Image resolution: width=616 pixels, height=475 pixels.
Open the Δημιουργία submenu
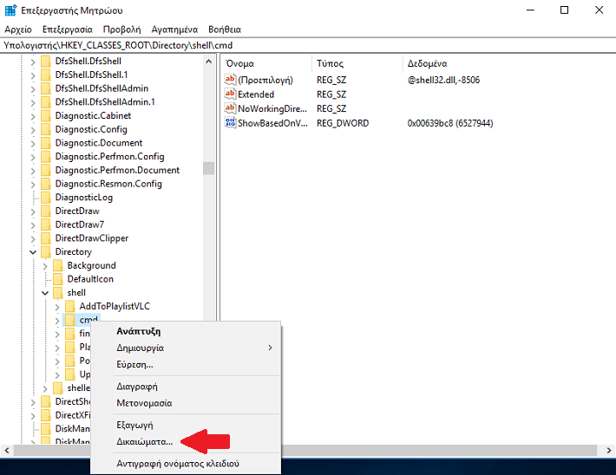(186, 348)
